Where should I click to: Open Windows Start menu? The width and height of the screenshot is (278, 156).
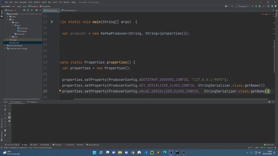pyautogui.click(x=94, y=153)
